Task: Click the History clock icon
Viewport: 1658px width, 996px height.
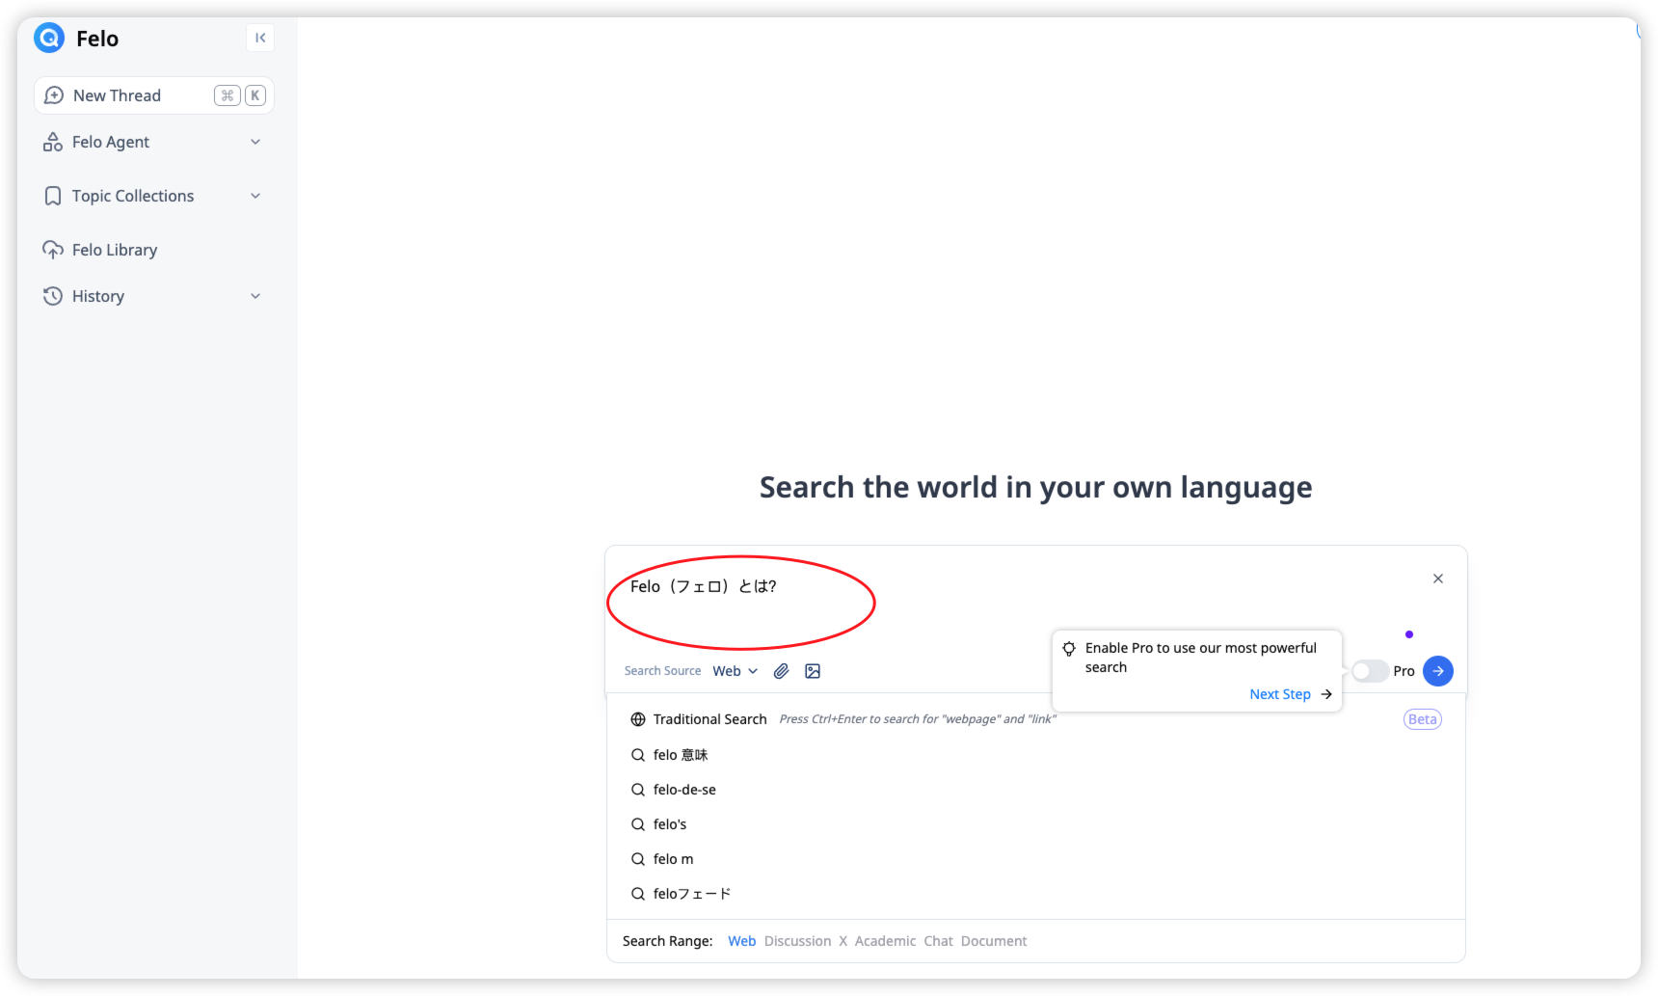Action: tap(53, 296)
